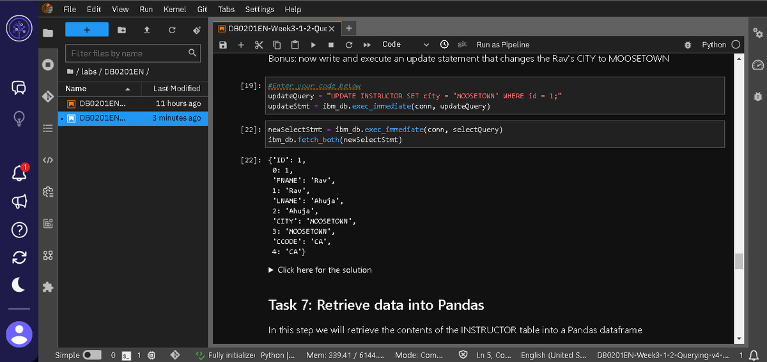Click the notebook vertical scrollbar thumb
767x362 pixels.
[739, 262]
